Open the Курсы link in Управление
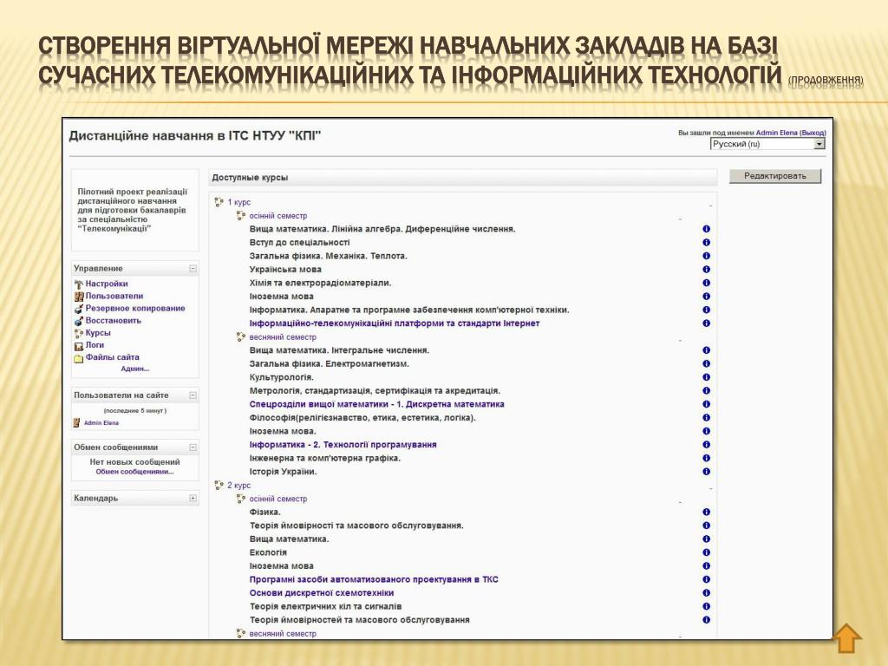Image resolution: width=888 pixels, height=666 pixels. [98, 333]
